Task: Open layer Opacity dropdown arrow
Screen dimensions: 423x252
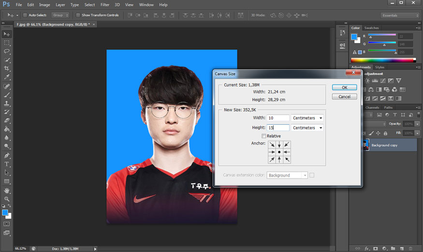Action: click(x=417, y=124)
